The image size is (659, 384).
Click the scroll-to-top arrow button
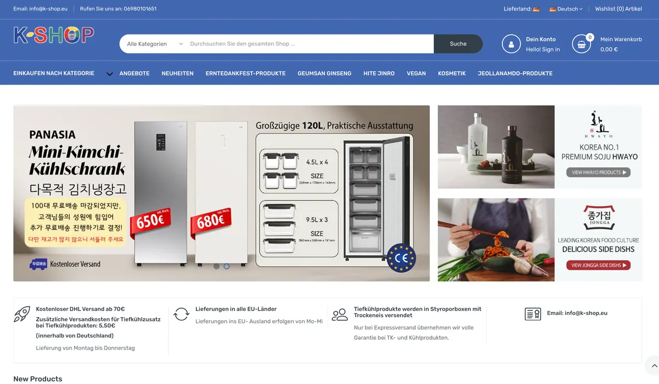(654, 365)
